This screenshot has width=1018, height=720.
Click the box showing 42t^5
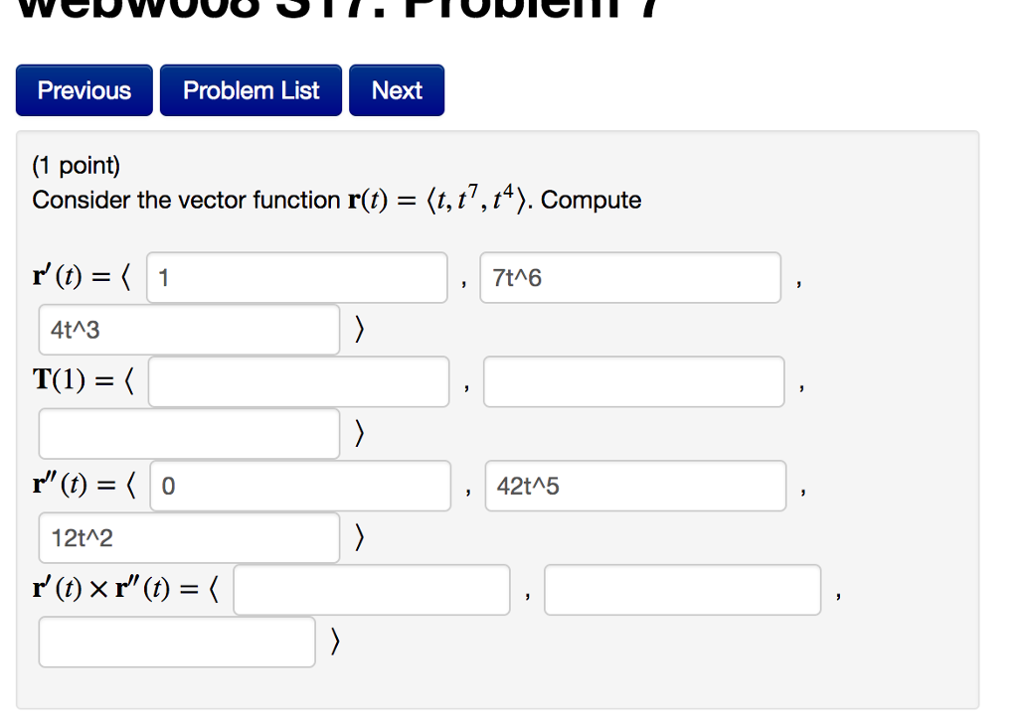pyautogui.click(x=635, y=486)
